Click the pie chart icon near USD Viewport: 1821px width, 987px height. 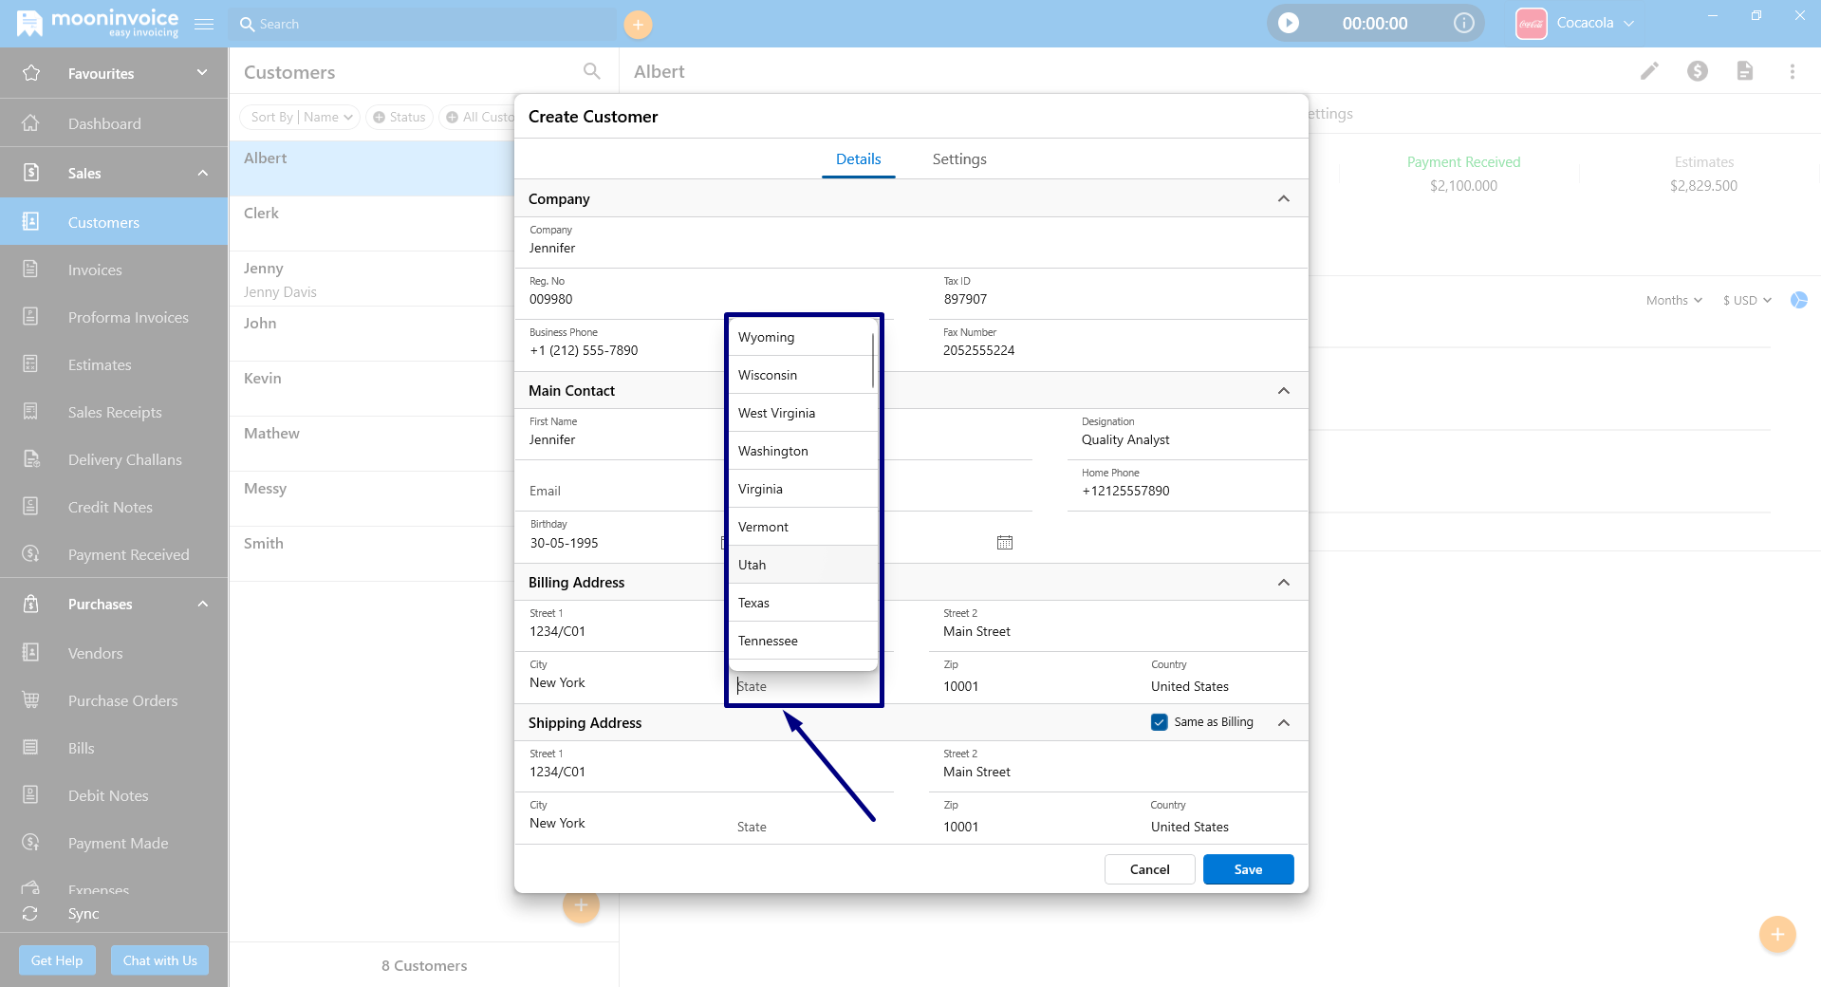[1799, 300]
